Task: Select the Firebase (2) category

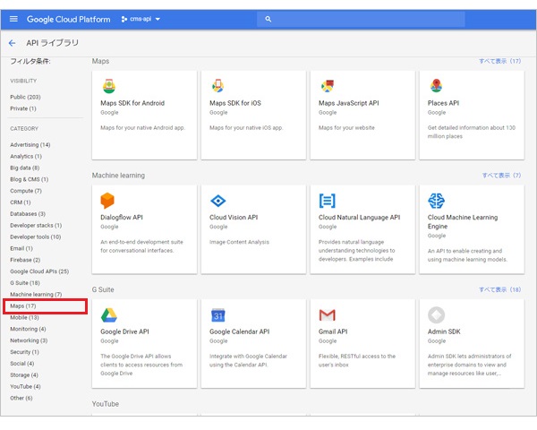Action: (x=25, y=260)
